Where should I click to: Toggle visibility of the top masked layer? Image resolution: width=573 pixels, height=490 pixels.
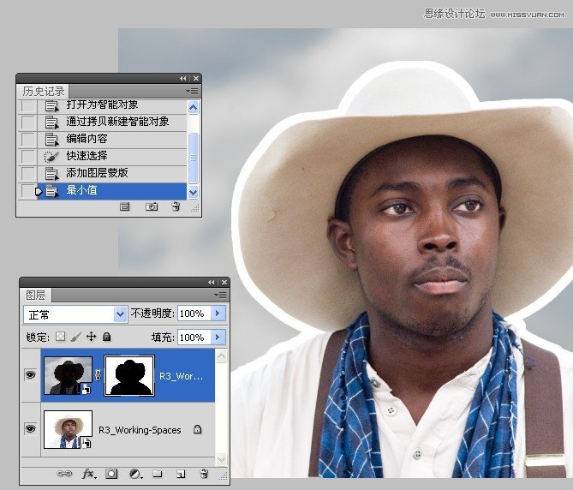(x=30, y=375)
